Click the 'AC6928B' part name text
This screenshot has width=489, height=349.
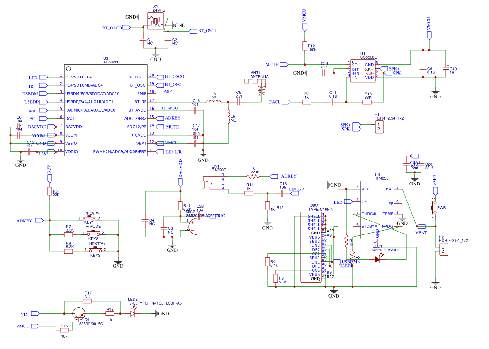click(x=111, y=62)
